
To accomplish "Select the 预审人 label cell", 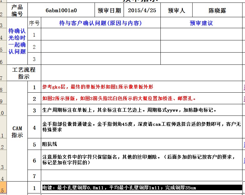I will tap(176, 10).
